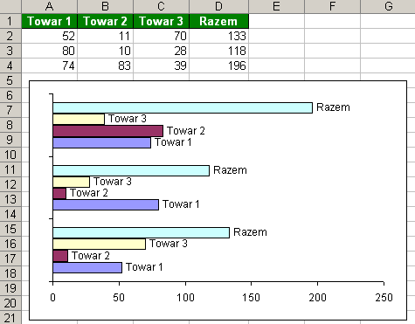415x324 pixels.
Task: Select row 5 header
Action: tap(10, 80)
